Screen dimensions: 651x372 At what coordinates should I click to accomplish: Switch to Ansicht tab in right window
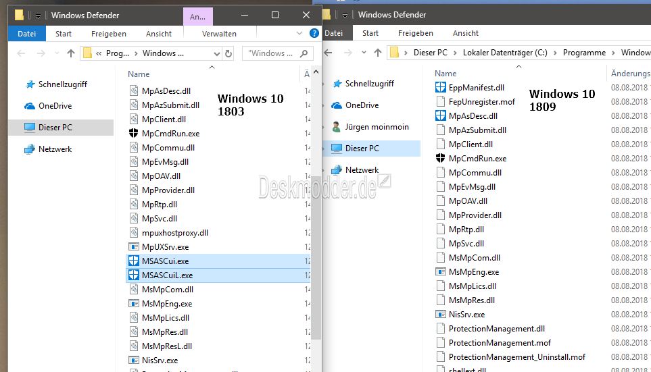(465, 33)
